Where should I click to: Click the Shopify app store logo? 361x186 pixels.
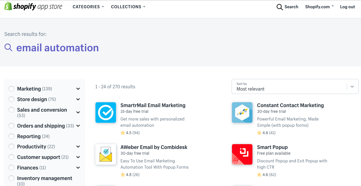(33, 6)
